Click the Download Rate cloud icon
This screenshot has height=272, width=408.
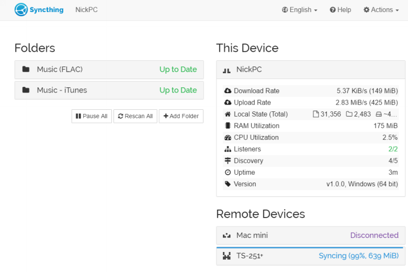coord(228,90)
